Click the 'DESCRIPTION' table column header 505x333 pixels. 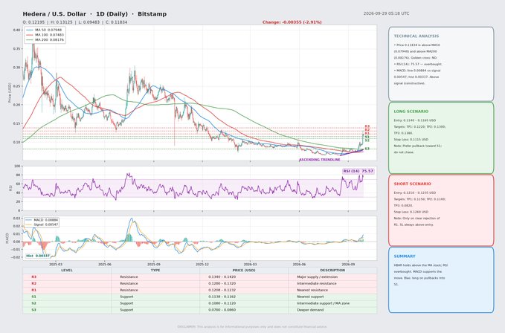(332, 271)
